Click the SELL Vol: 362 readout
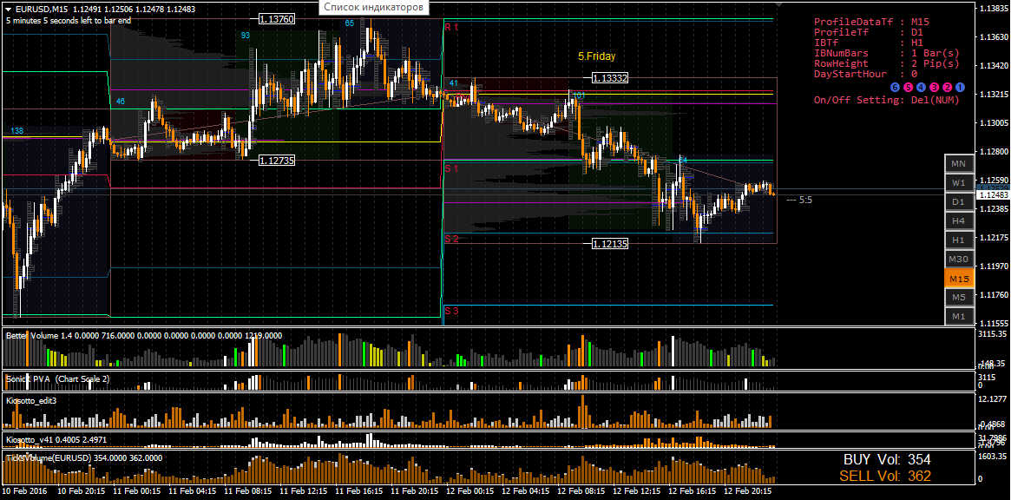The height and width of the screenshot is (500, 1011). (x=885, y=477)
